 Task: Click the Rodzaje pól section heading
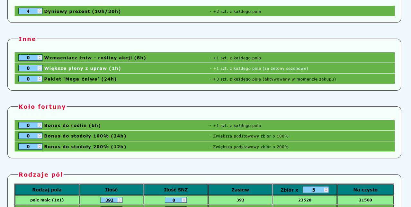41,175
